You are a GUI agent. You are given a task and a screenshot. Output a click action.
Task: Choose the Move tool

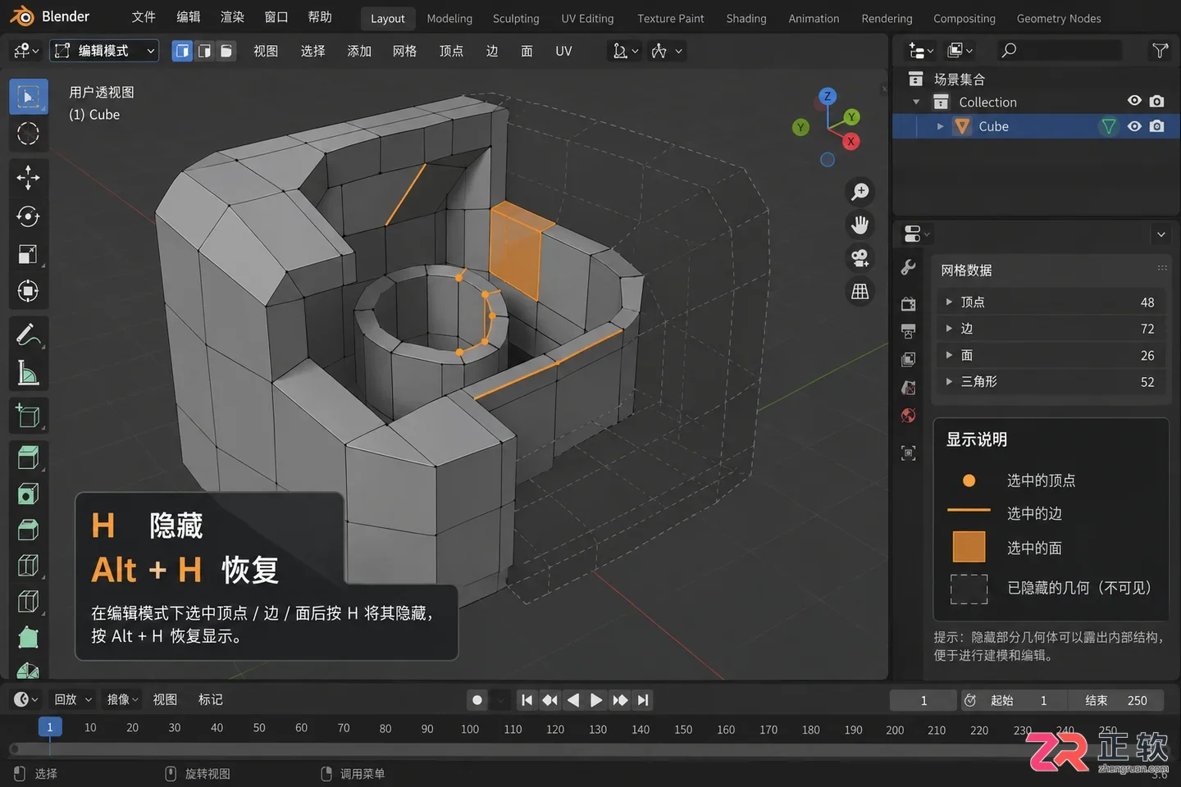coord(28,177)
